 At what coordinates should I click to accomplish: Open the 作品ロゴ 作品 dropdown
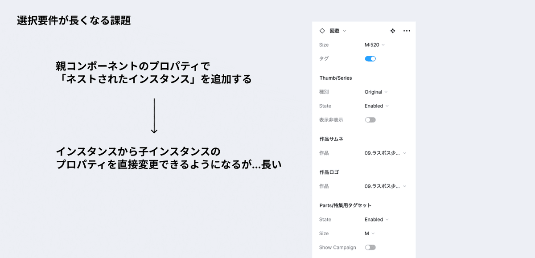(386, 186)
